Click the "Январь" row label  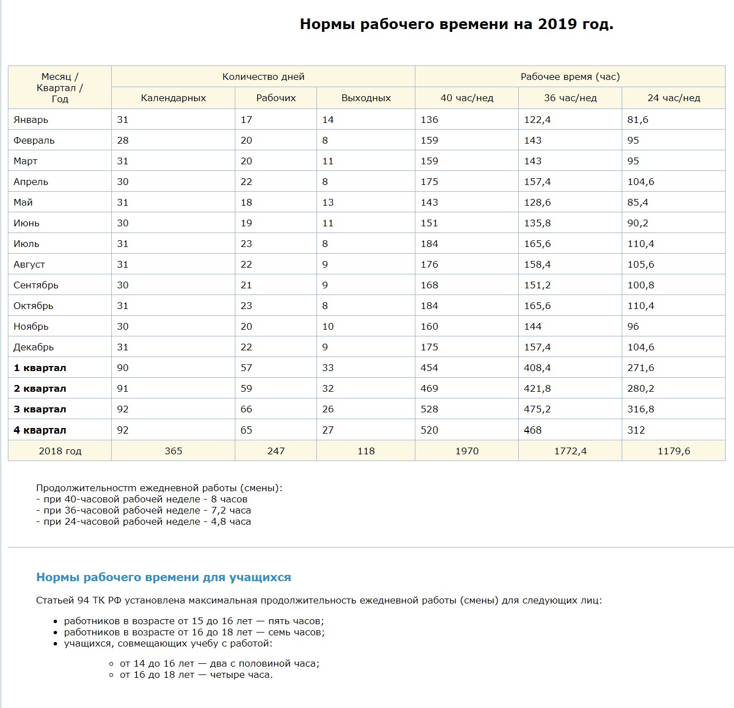pos(31,120)
